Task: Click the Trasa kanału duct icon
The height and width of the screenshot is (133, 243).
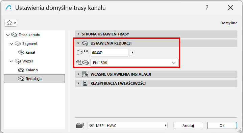Action: [x=15, y=35]
